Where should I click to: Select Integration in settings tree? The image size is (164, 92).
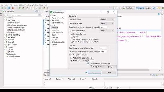coord(55,30)
